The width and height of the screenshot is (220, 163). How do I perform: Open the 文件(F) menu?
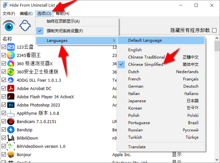coord(9,13)
